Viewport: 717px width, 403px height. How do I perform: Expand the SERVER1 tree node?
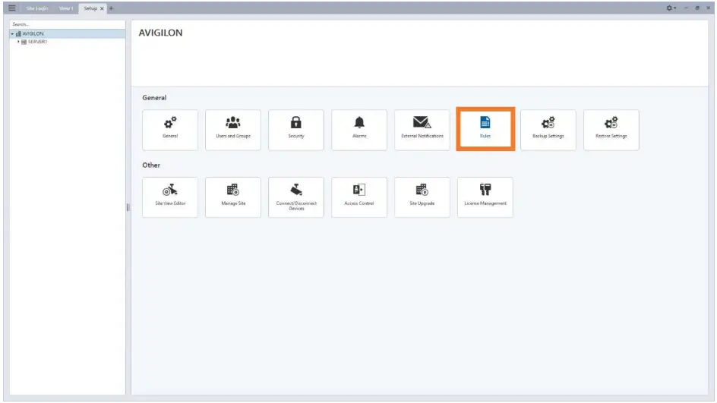(x=18, y=42)
